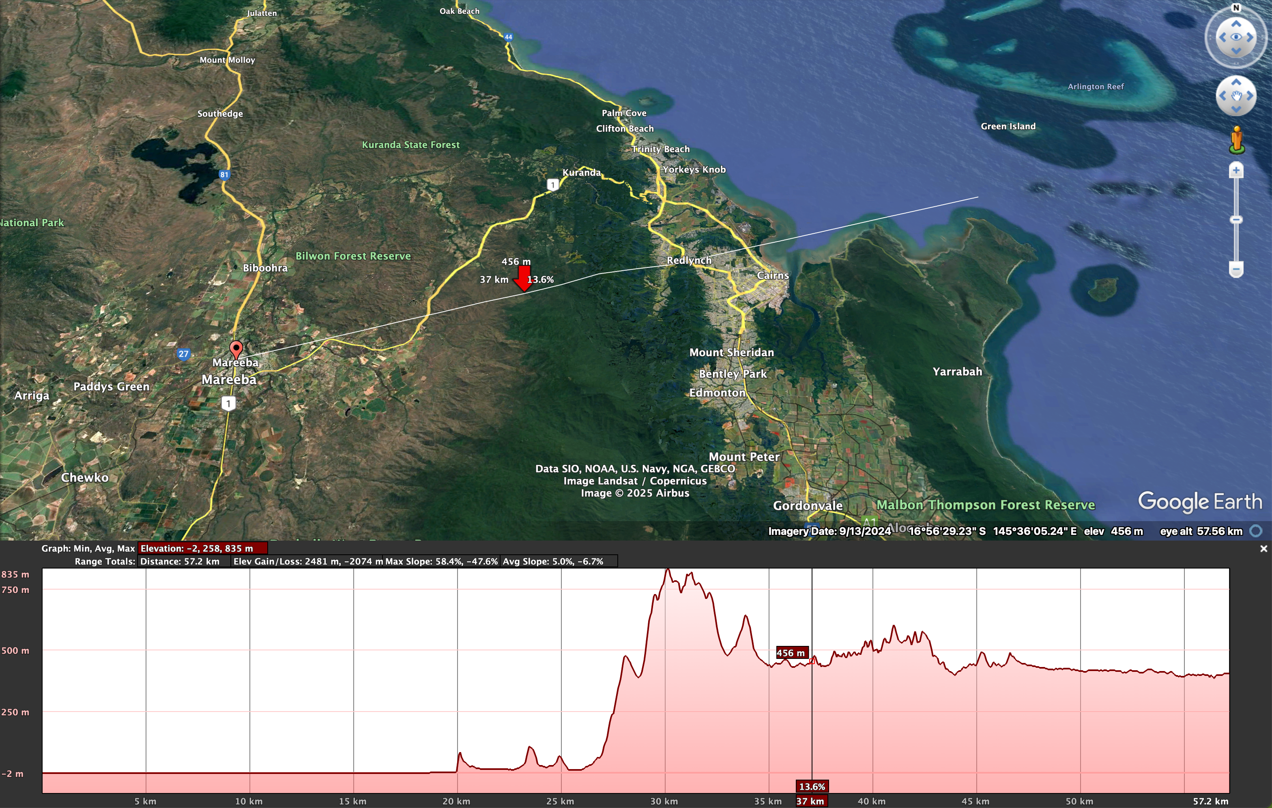This screenshot has height=808, width=1272.
Task: Click the zoom slider handle
Action: click(1235, 220)
